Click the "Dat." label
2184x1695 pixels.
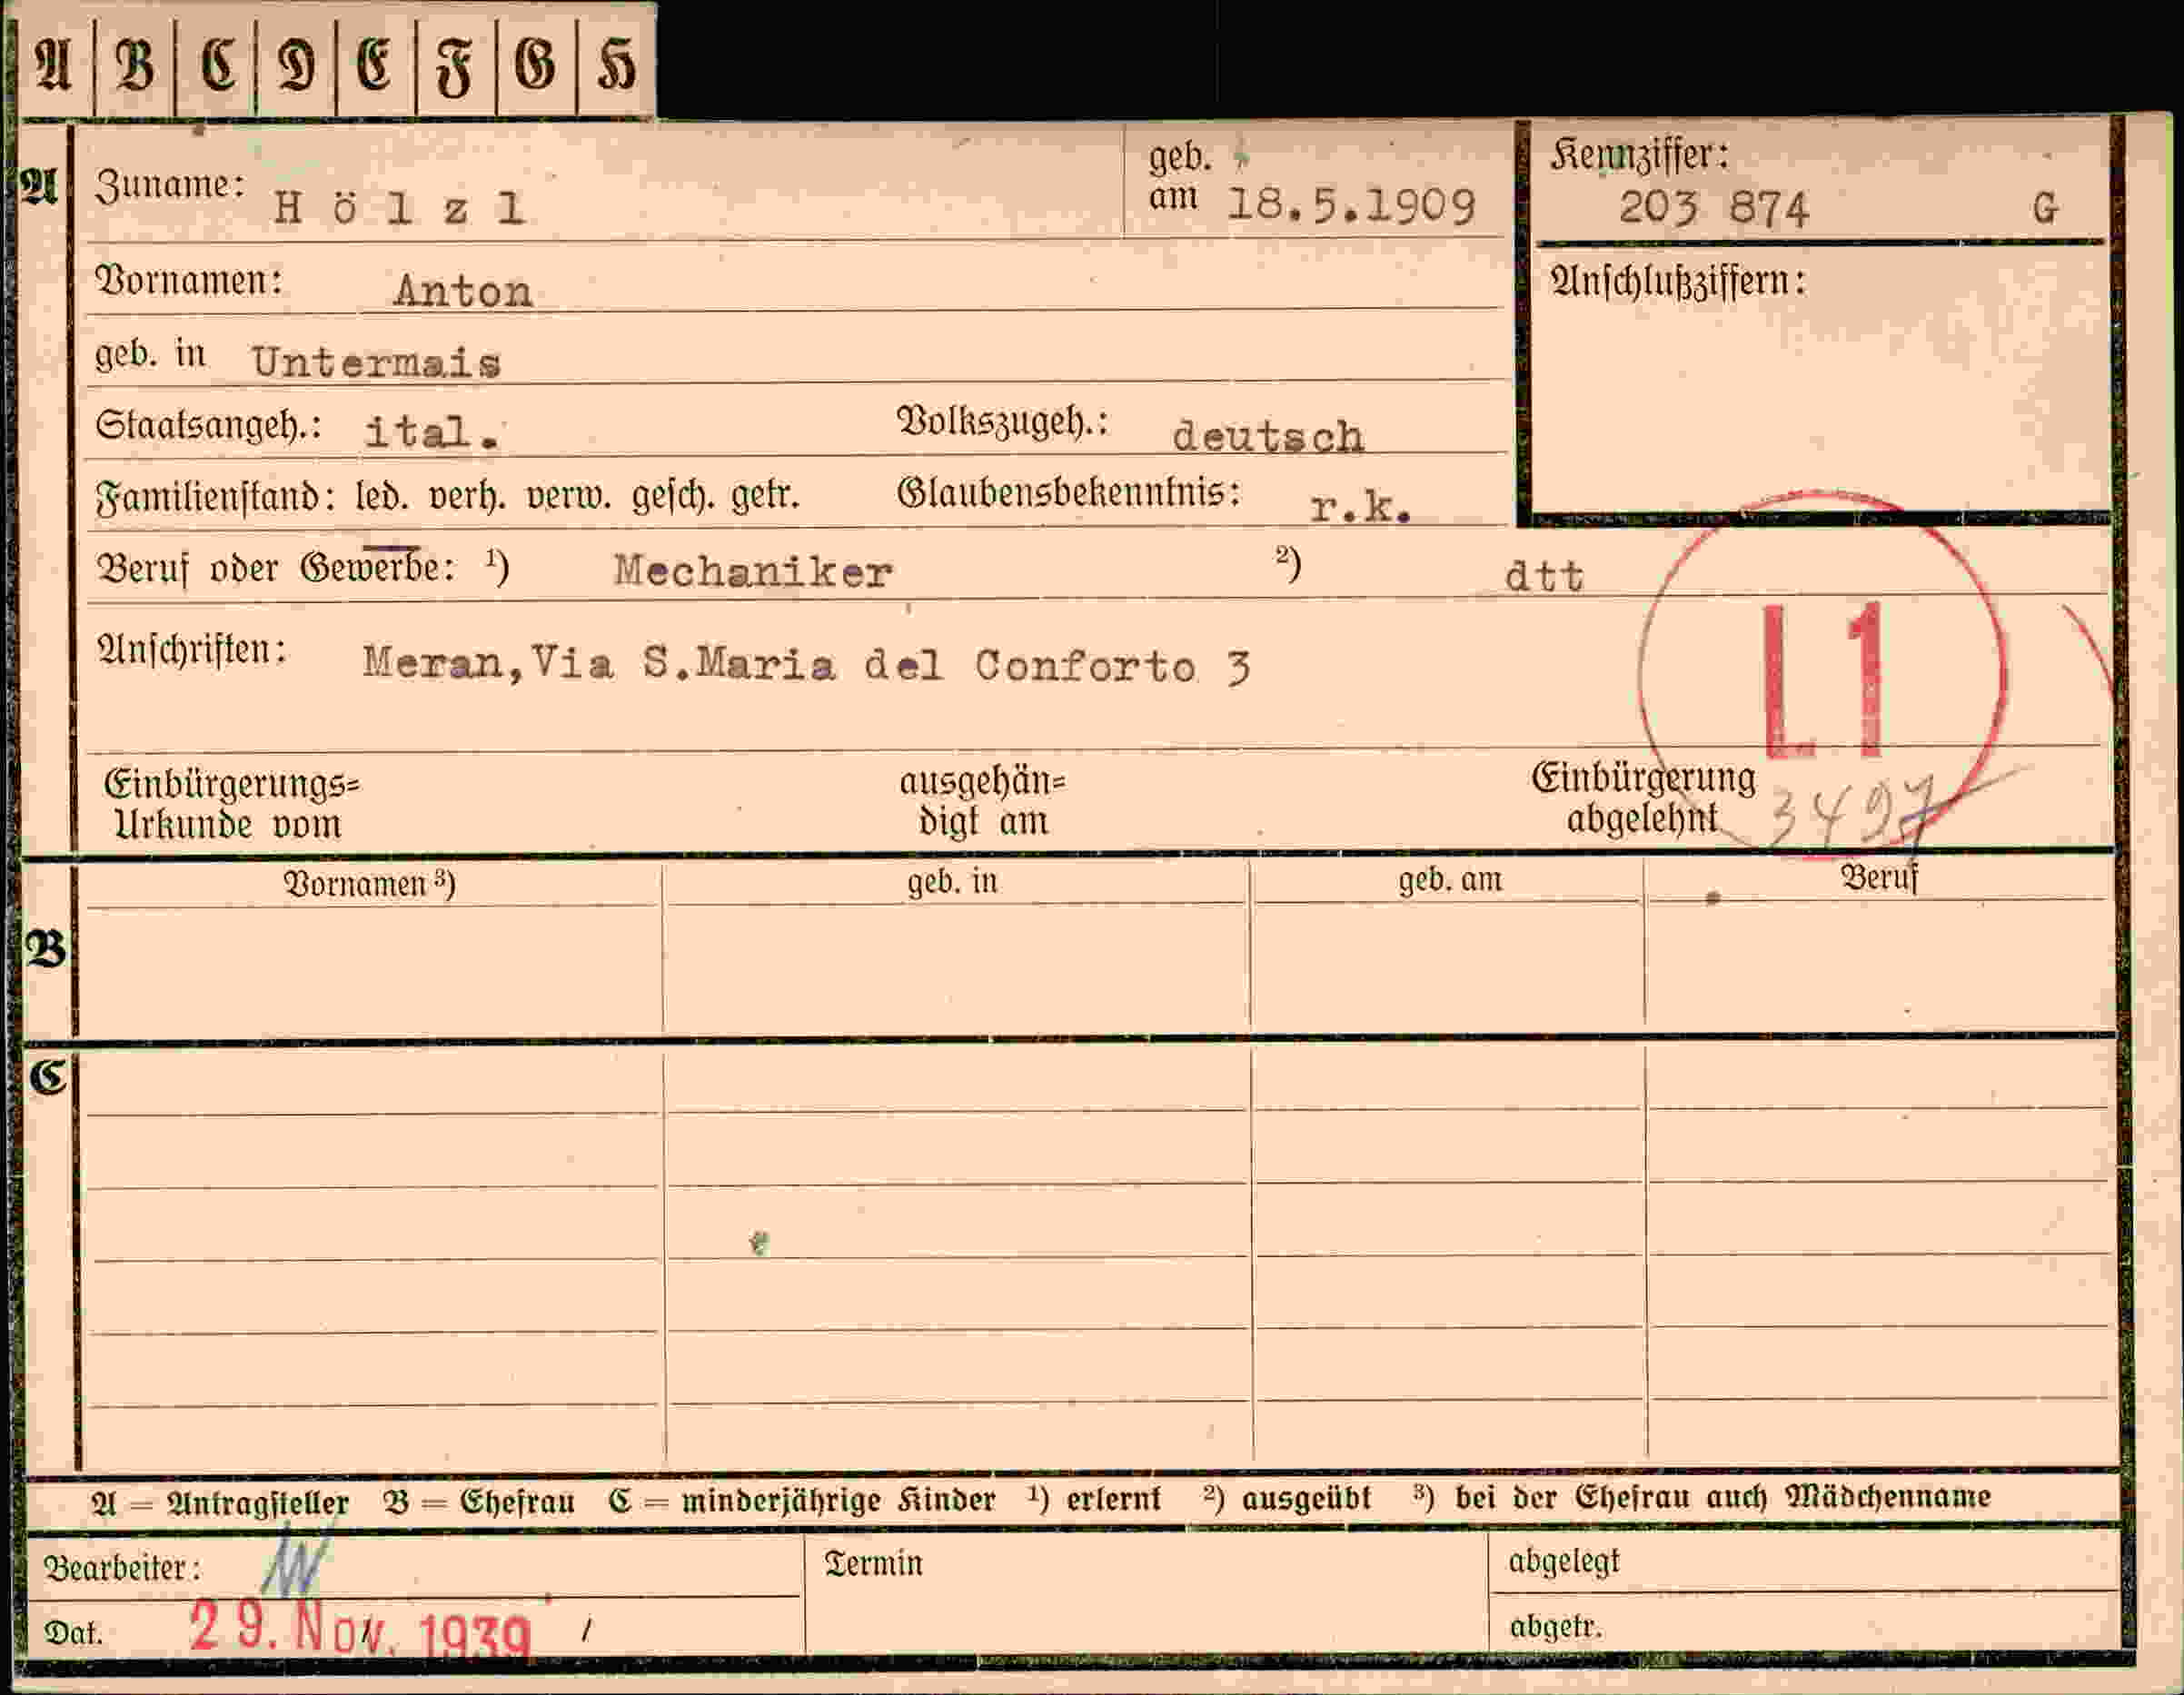[x=73, y=1634]
